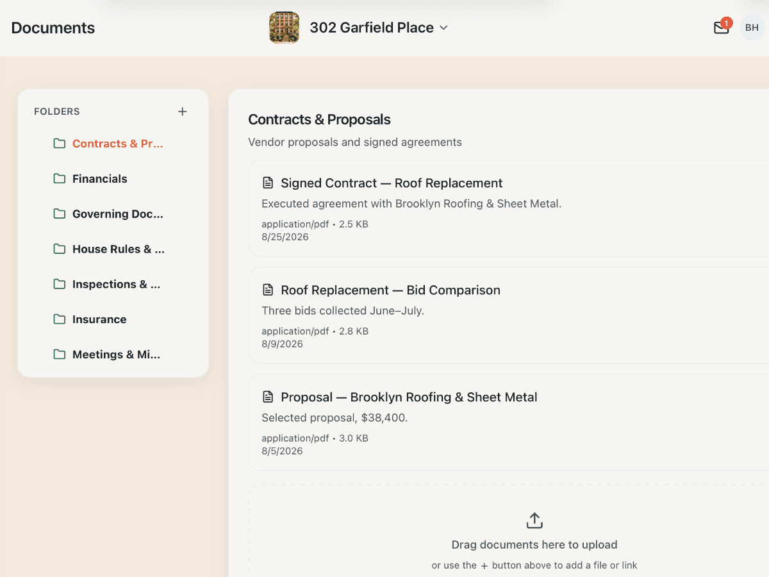Click the FOLDERS sidebar header
Image resolution: width=769 pixels, height=577 pixels.
[x=57, y=112]
